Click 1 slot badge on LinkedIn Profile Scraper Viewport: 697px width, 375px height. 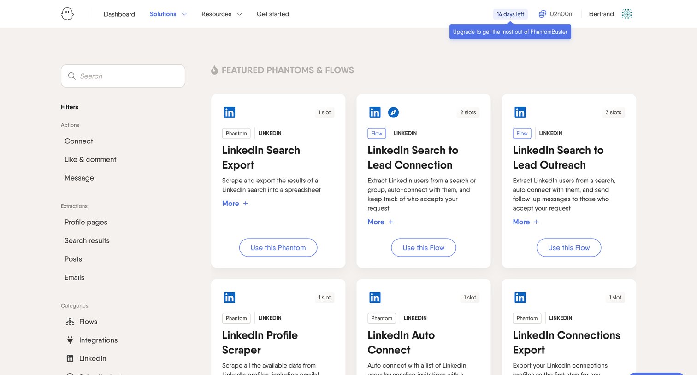pos(325,298)
